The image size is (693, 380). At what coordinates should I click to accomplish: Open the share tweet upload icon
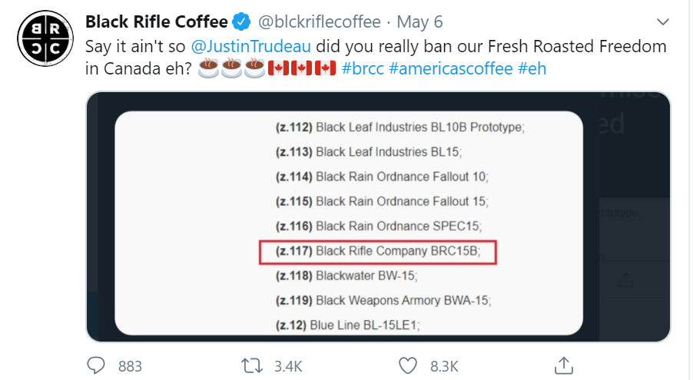coord(563,365)
